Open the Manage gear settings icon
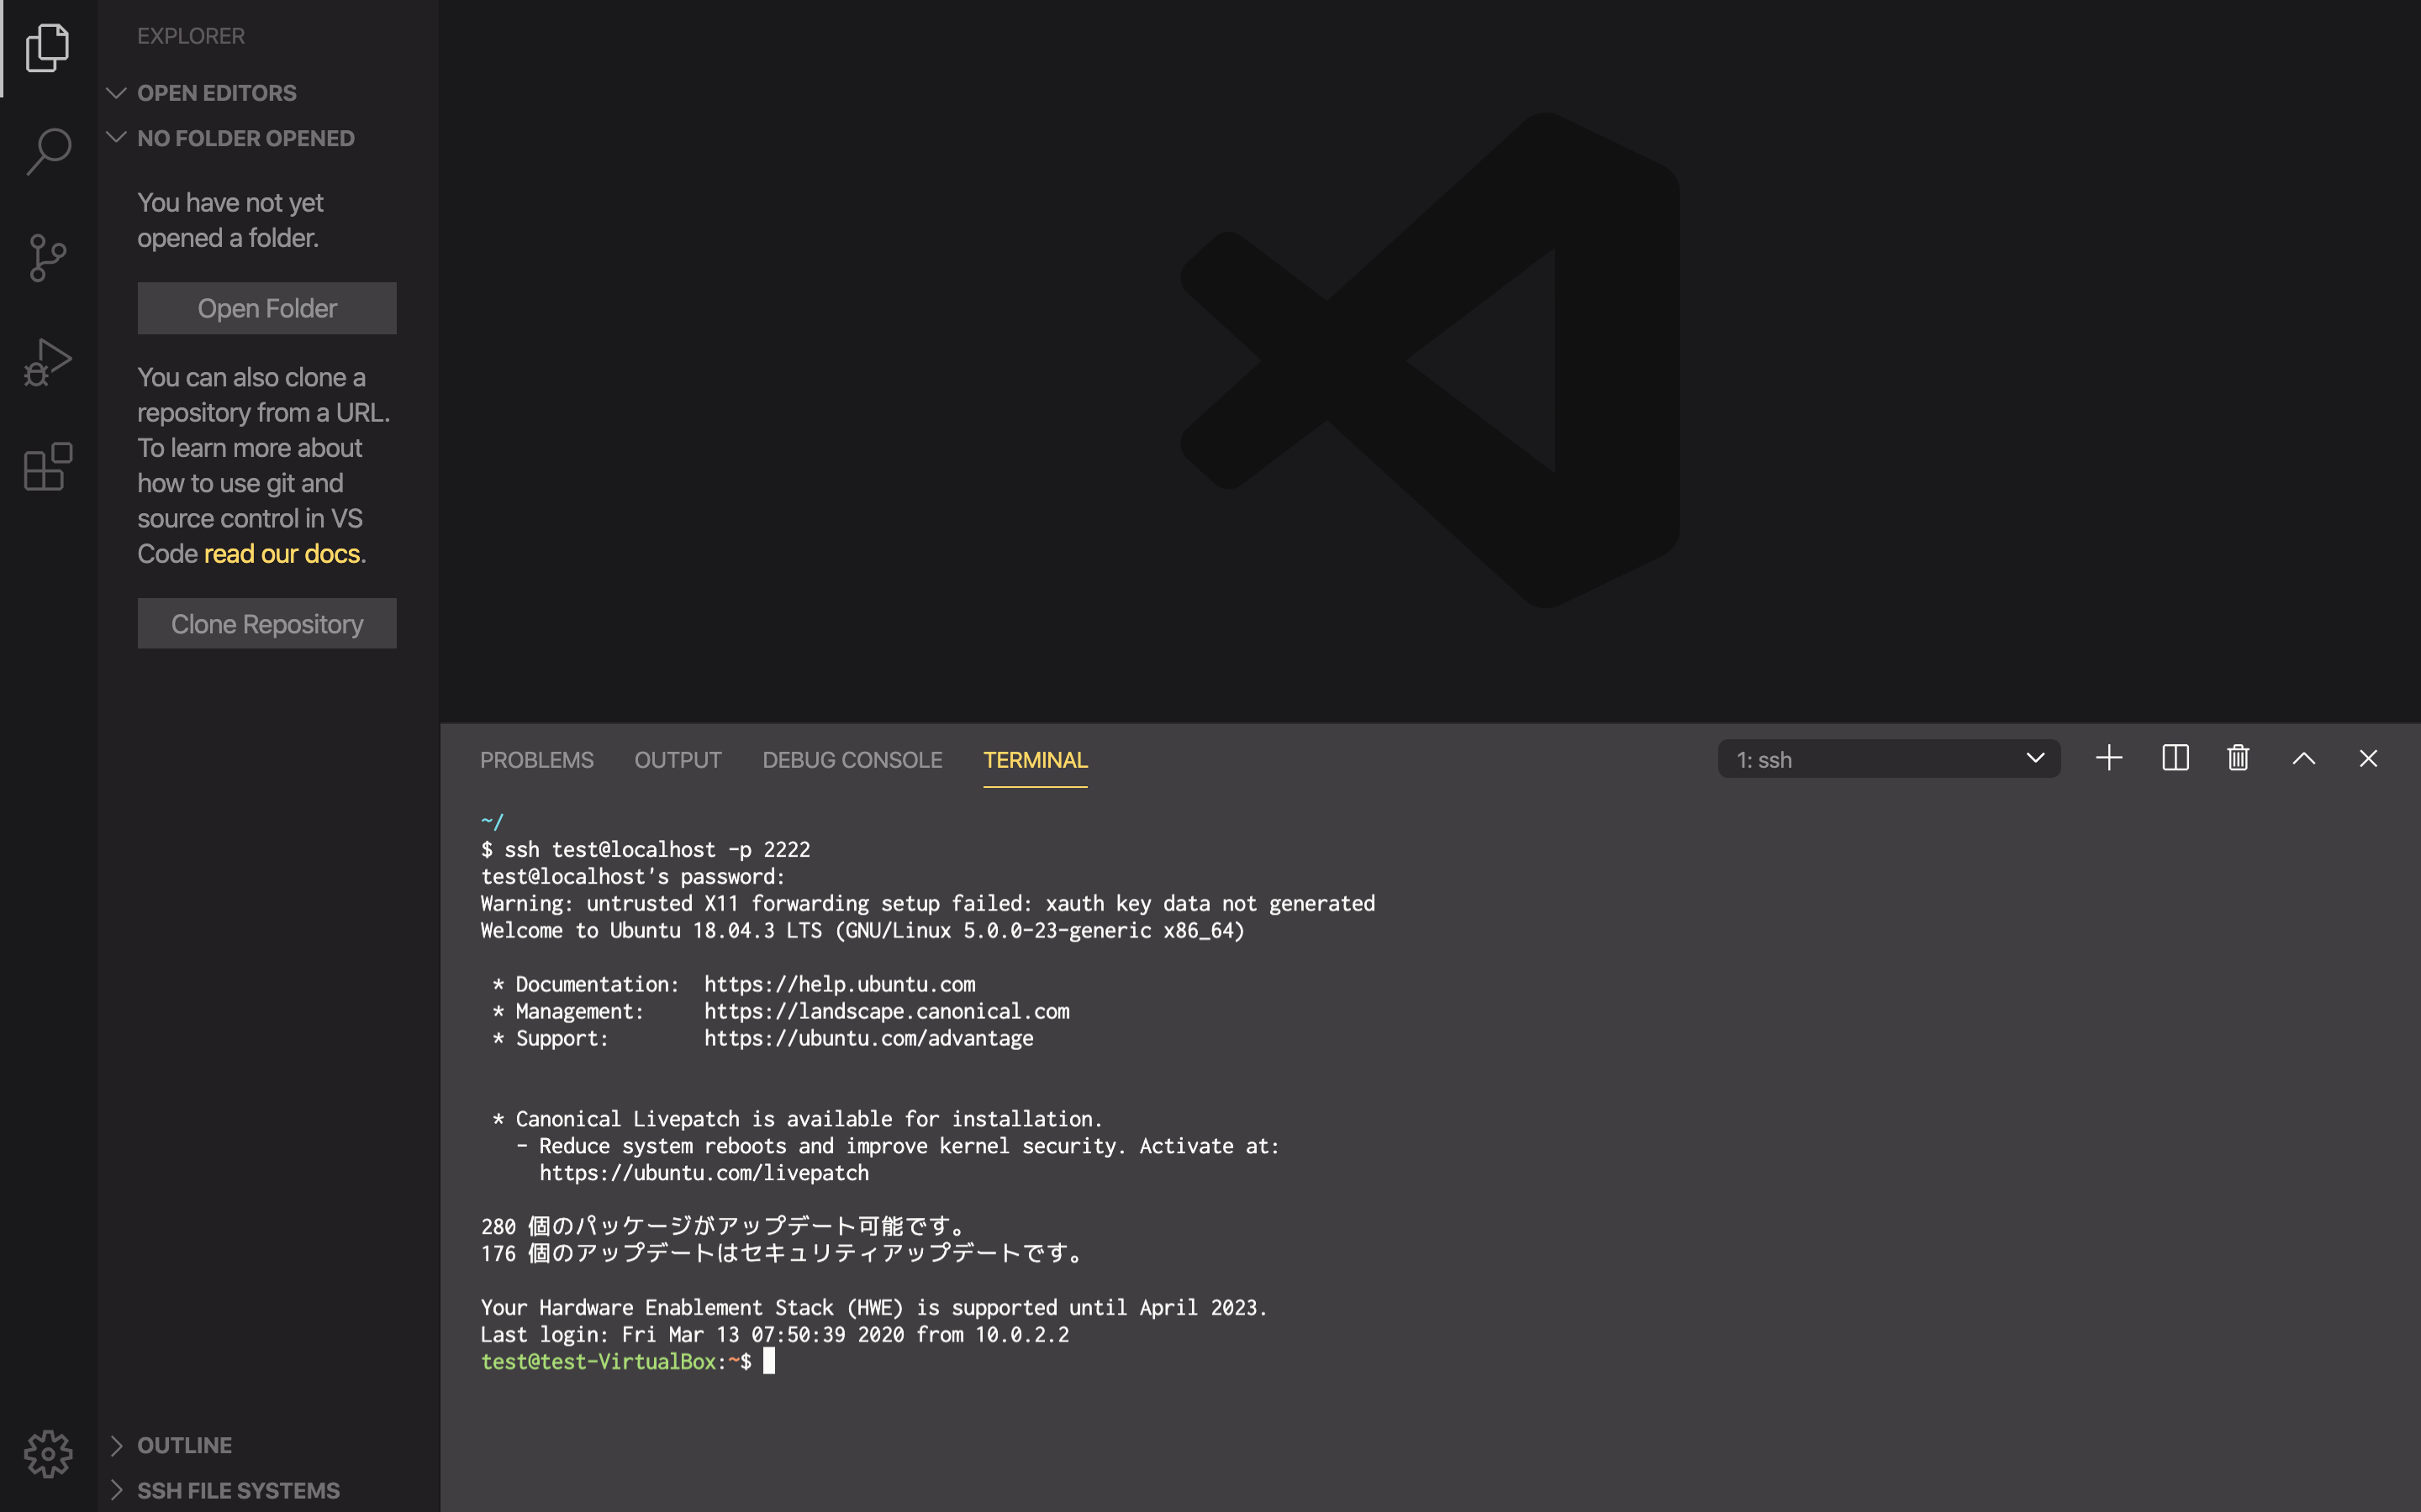Viewport: 2421px width, 1512px height. [x=48, y=1453]
